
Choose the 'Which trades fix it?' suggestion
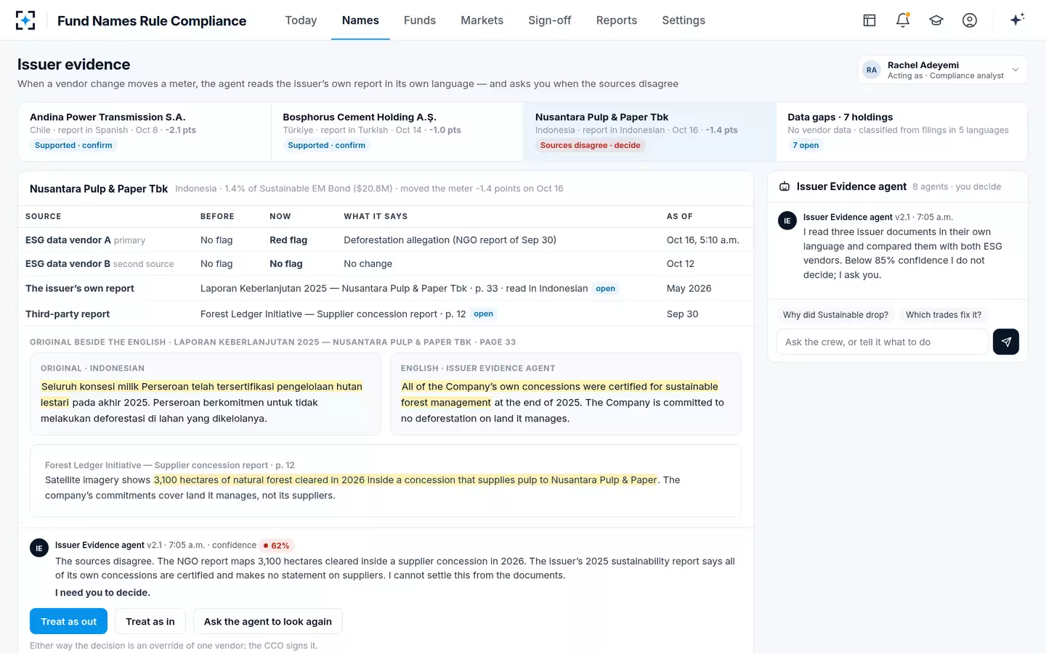(944, 315)
